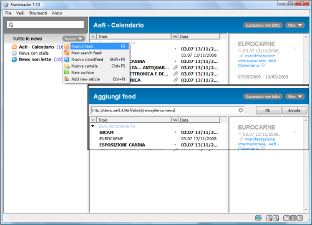Click the Add new article pencil icon

[67, 79]
